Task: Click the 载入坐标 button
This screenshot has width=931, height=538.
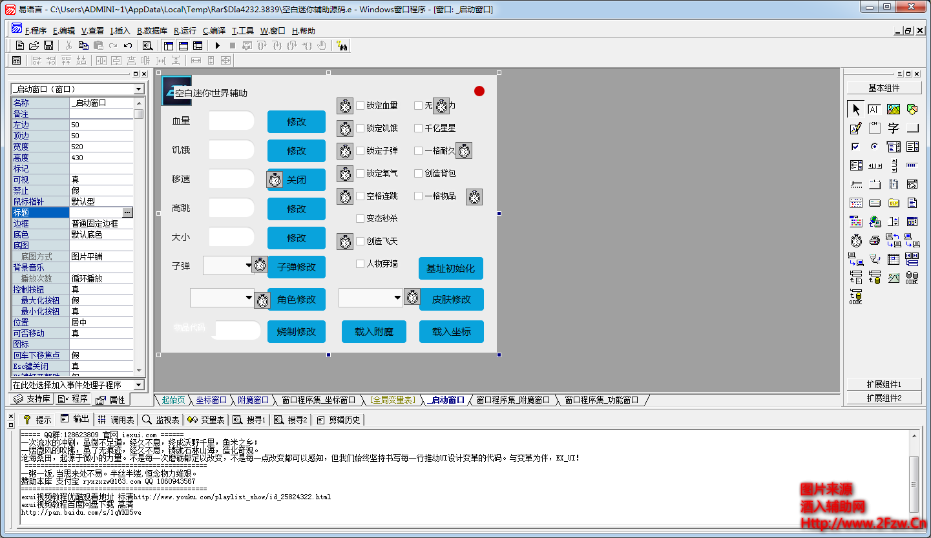Action: click(x=452, y=331)
